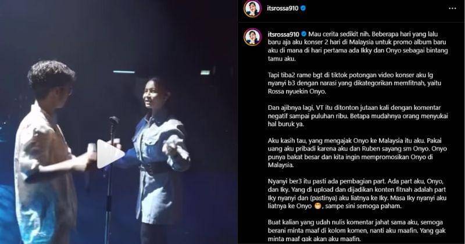Open the profile avatar beside the caption
The height and width of the screenshot is (244, 465).
pyautogui.click(x=252, y=37)
